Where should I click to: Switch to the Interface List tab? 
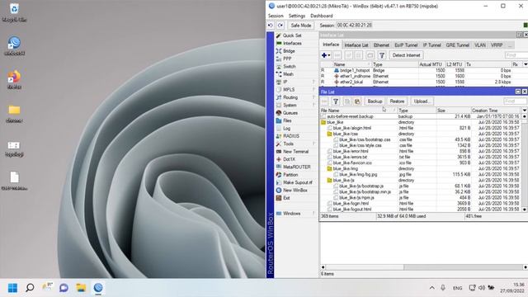click(x=356, y=45)
